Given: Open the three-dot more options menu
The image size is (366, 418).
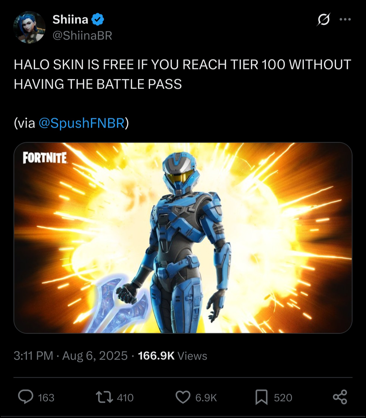Looking at the screenshot, I should point(345,19).
